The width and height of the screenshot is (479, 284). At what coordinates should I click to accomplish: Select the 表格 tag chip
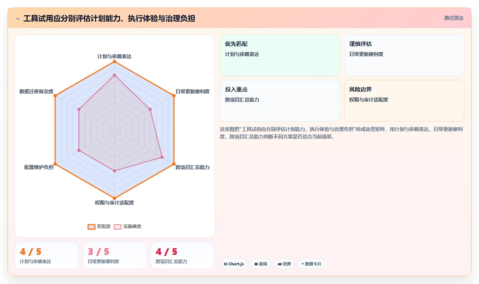tap(260, 264)
